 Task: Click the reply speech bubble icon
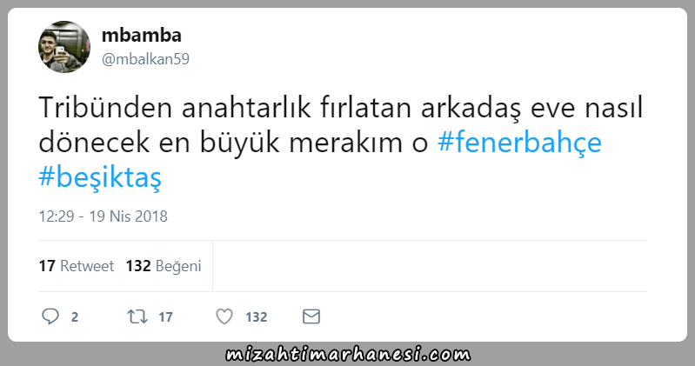pyautogui.click(x=50, y=316)
